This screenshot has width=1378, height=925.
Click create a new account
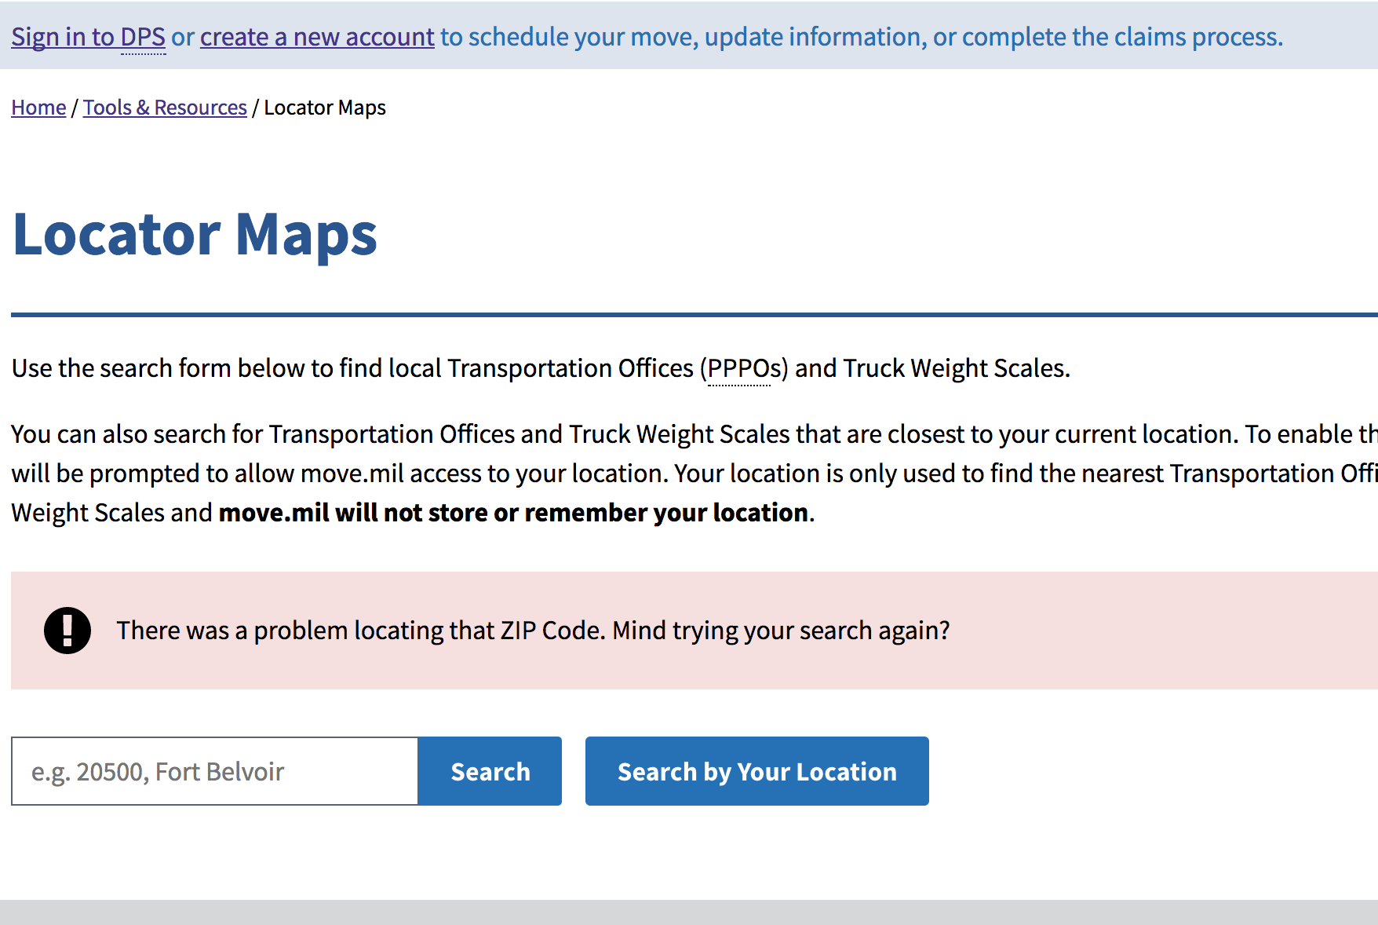pyautogui.click(x=316, y=36)
